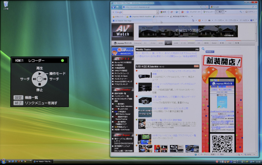The width and height of the screenshot is (262, 165).
Task: Click the Windows Start orb
Action: click(x=4, y=161)
